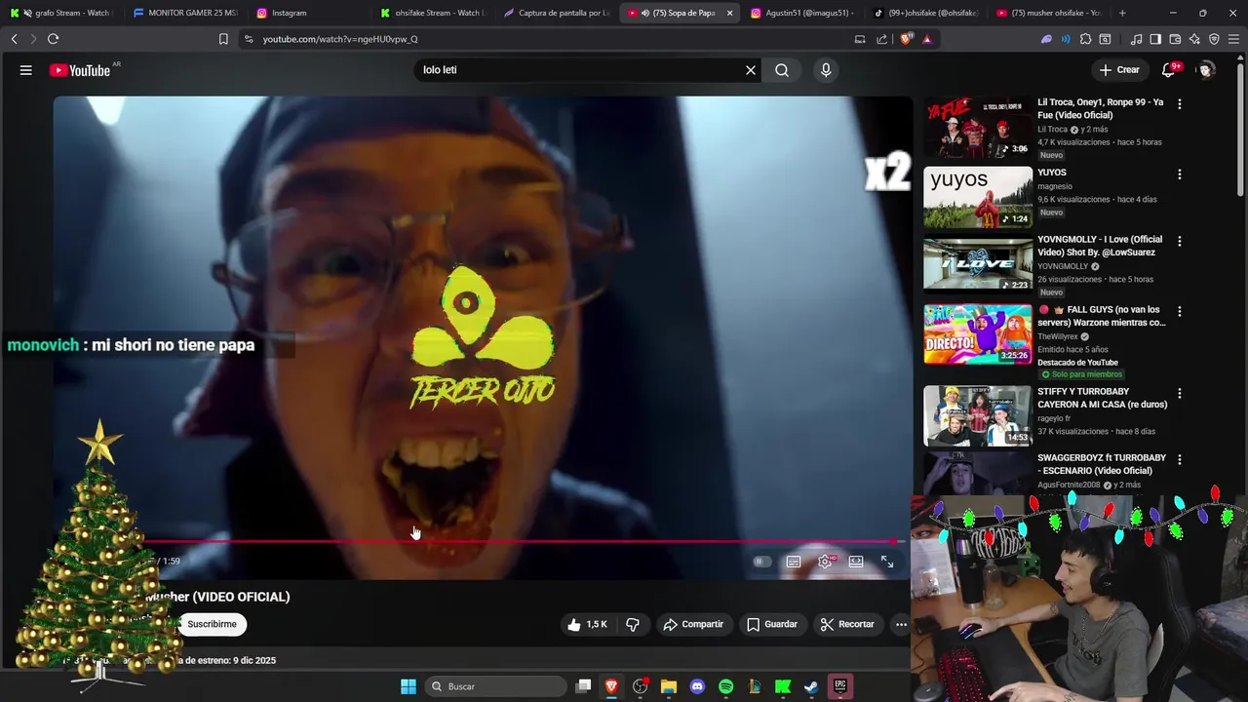Click the address bar URL
The image size is (1248, 702).
pyautogui.click(x=340, y=39)
